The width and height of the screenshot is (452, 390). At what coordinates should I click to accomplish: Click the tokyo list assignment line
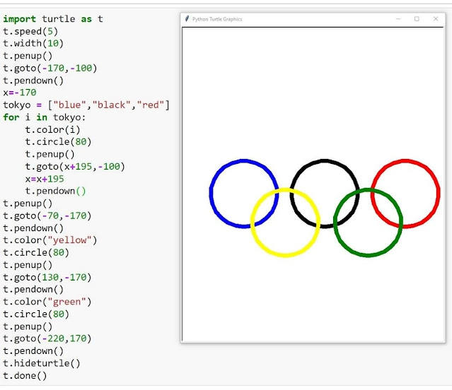86,105
